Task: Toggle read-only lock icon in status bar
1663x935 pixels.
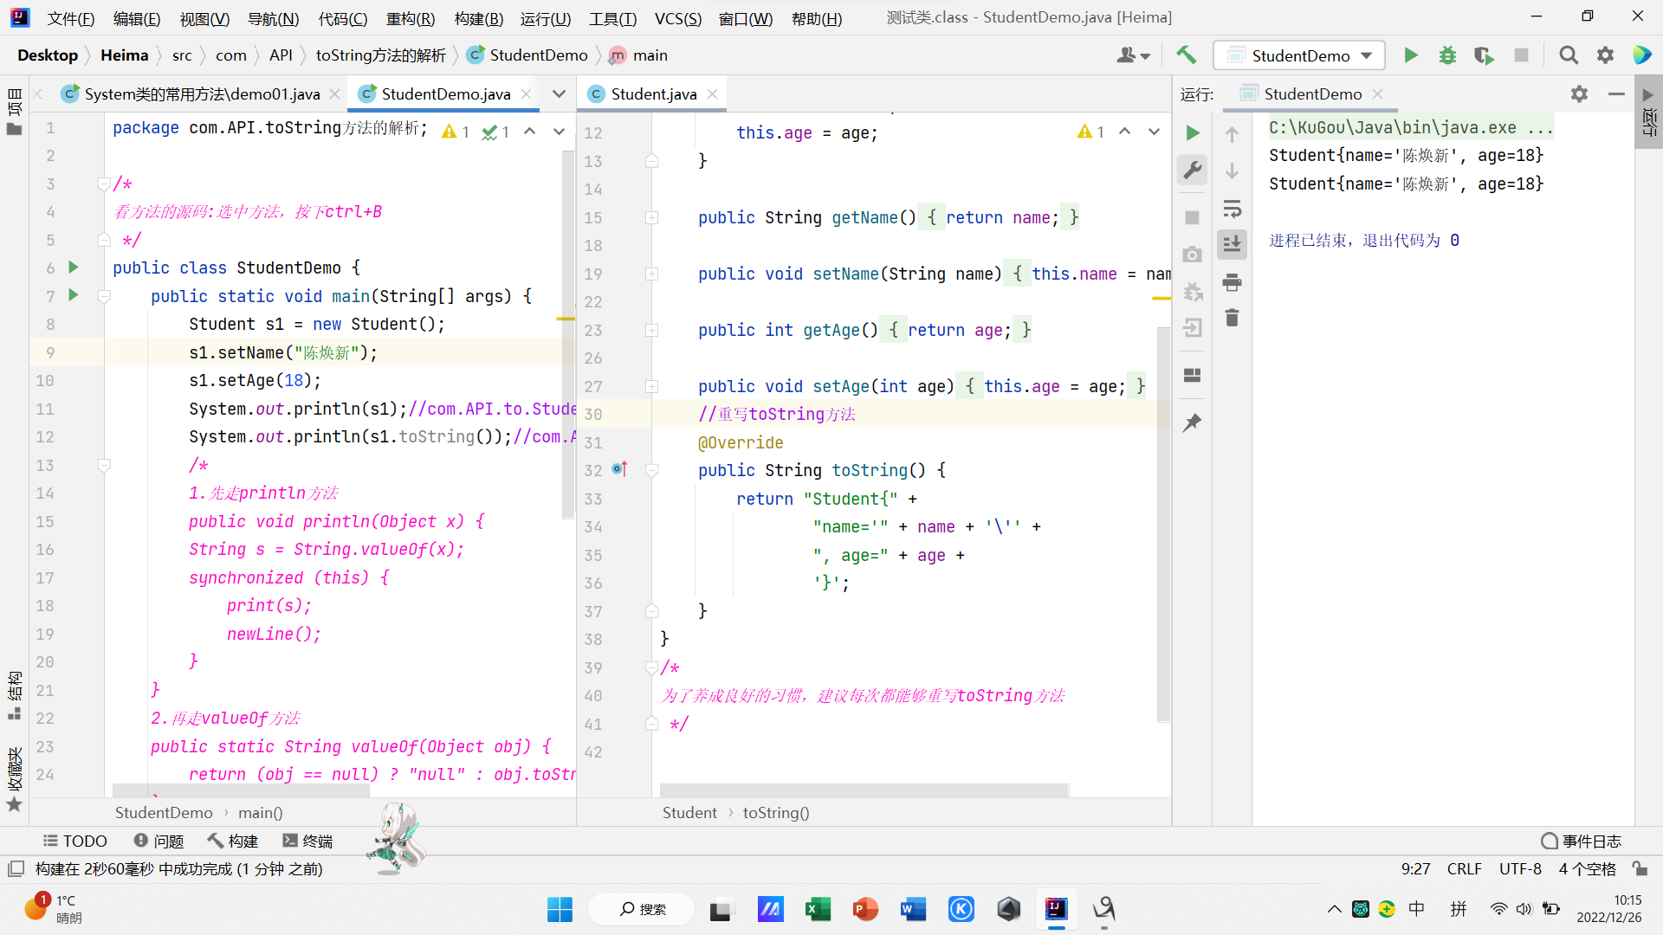Action: pyautogui.click(x=1640, y=868)
